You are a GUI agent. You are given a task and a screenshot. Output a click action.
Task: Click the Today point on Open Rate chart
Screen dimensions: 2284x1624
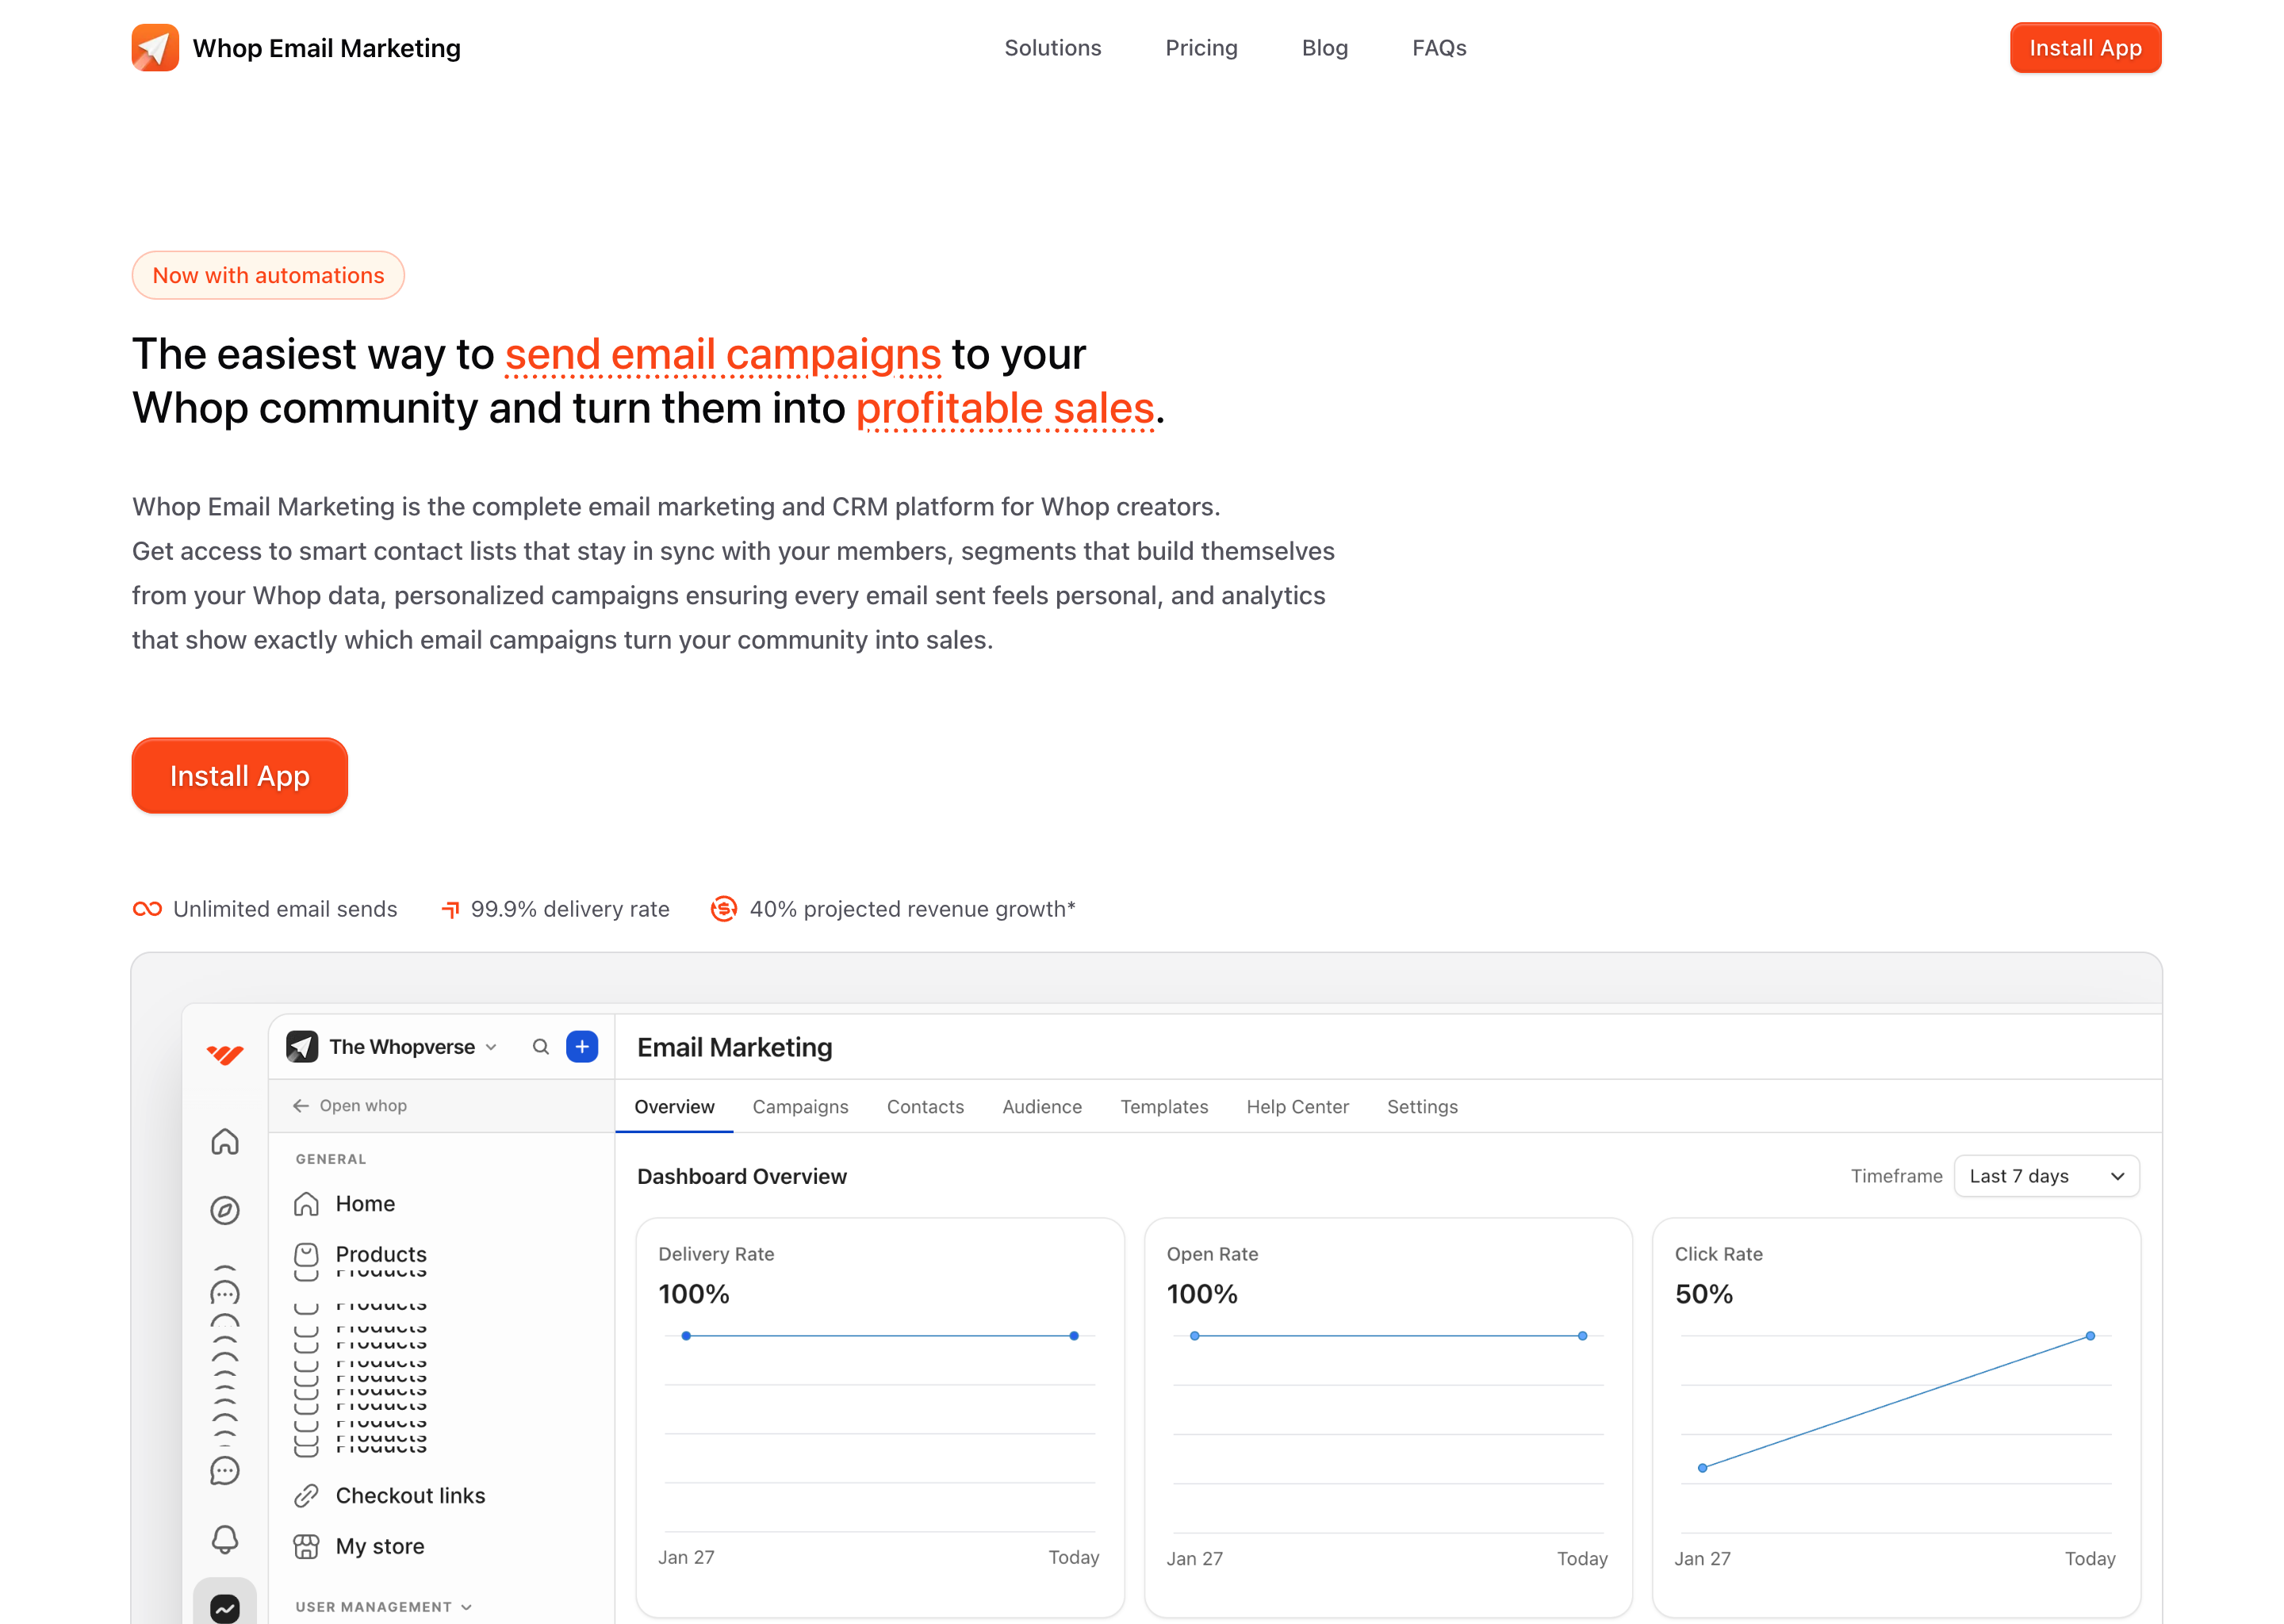[x=1582, y=1336]
